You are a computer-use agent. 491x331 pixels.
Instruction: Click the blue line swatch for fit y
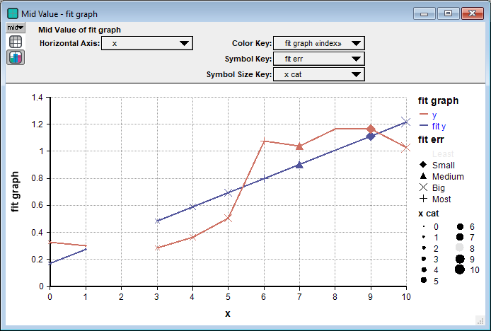[x=424, y=126]
